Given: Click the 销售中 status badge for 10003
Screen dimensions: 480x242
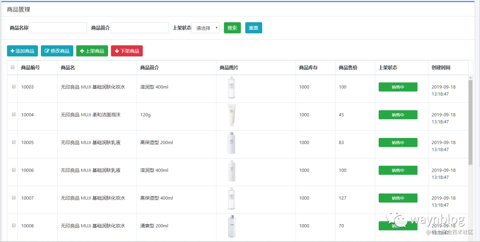Looking at the screenshot, I should tap(398, 87).
